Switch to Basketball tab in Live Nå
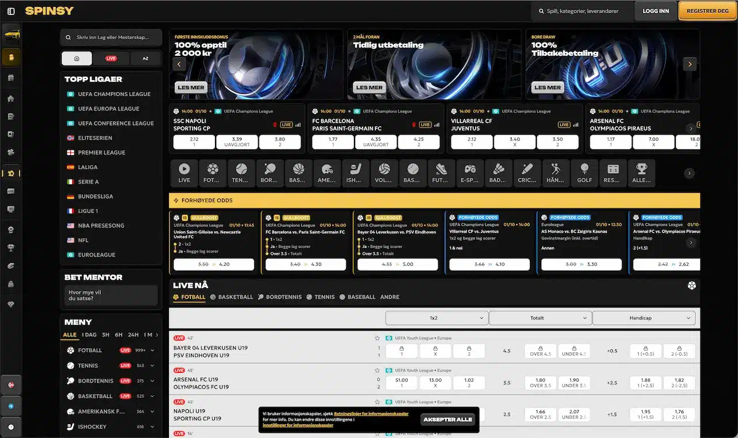 point(231,297)
